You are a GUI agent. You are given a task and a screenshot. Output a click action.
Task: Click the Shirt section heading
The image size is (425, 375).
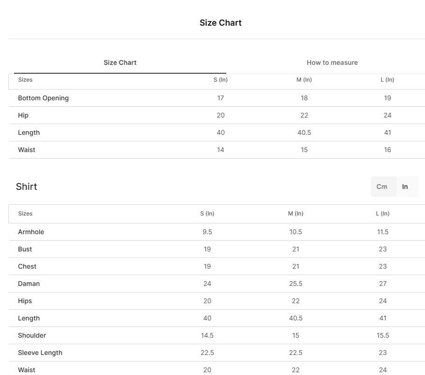click(26, 187)
